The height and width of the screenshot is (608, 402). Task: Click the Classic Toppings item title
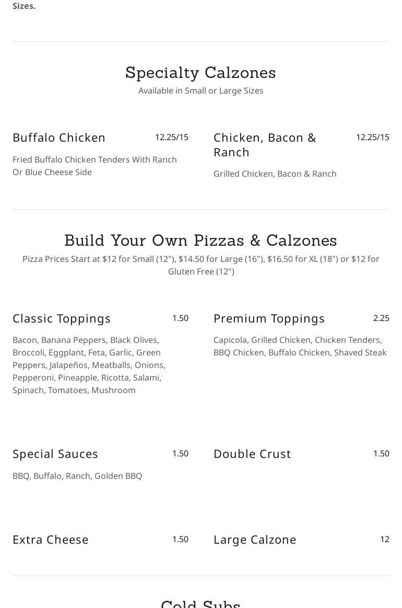point(62,319)
